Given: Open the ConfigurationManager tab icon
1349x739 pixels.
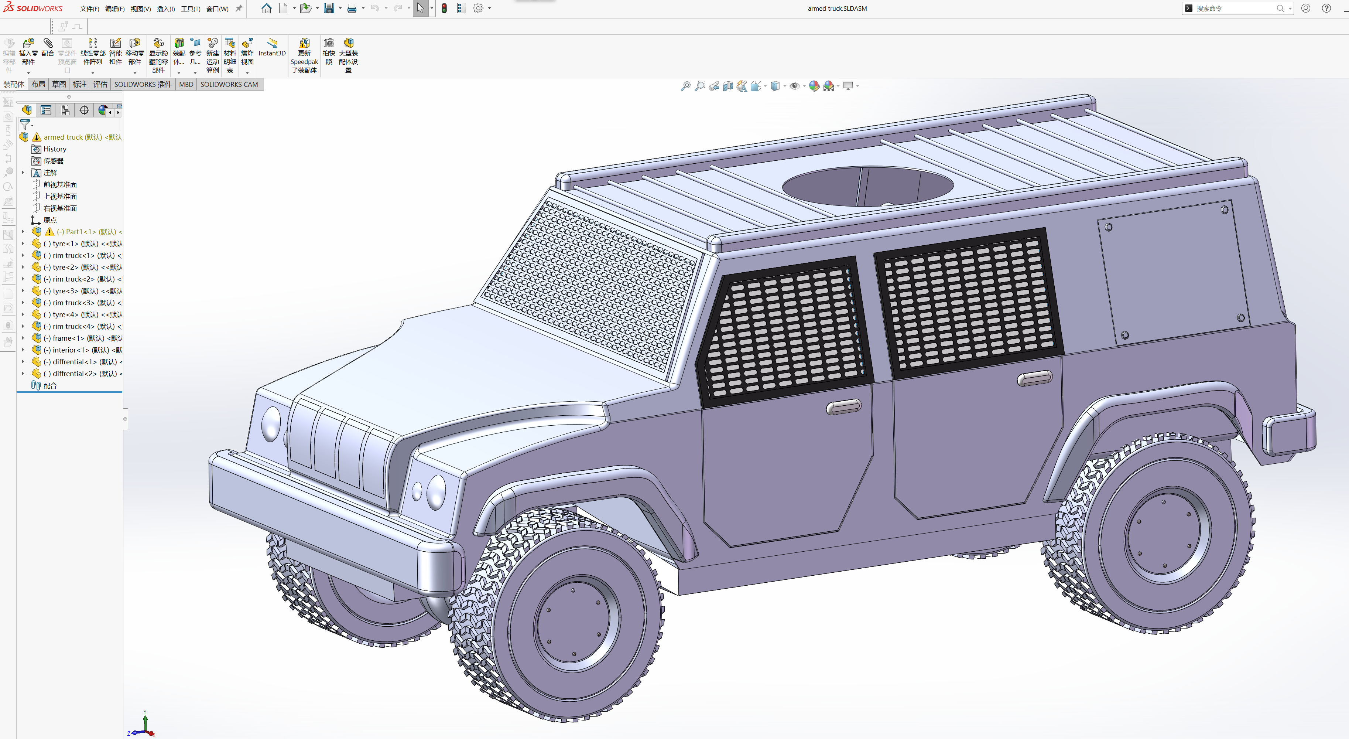Looking at the screenshot, I should pyautogui.click(x=65, y=110).
